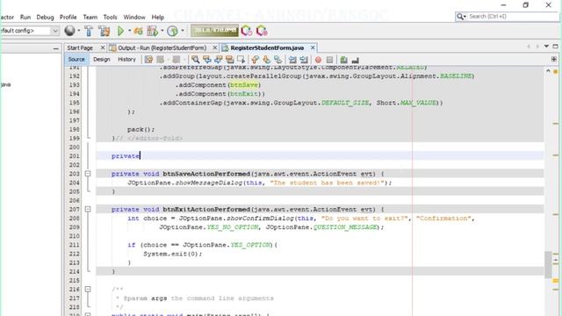Image resolution: width=562 pixels, height=316 pixels.
Task: Click Find Previous Occurrence icon
Action: 207,60
